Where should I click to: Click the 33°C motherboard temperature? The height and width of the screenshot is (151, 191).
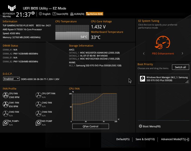pyautogui.click(x=96, y=37)
